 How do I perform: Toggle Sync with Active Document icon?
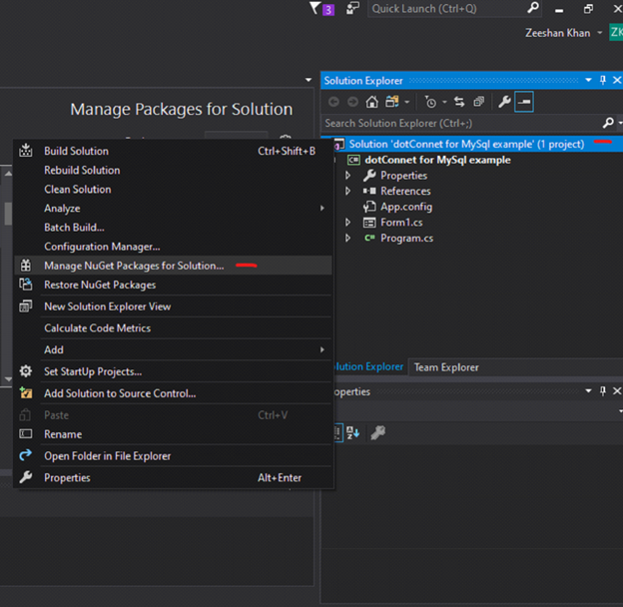(459, 102)
